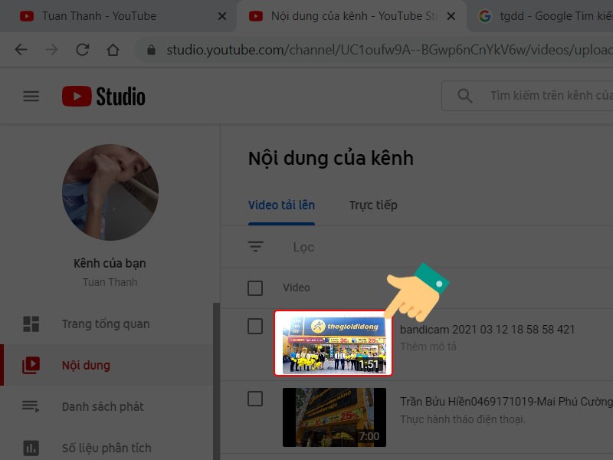Click the YouTube Studio logo
Screen dimensions: 613x460
103,97
